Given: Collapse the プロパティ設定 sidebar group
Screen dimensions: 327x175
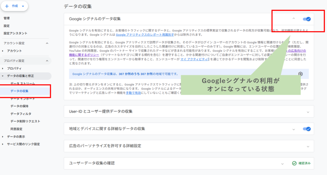Looking at the screenshot, I should pos(47,61).
